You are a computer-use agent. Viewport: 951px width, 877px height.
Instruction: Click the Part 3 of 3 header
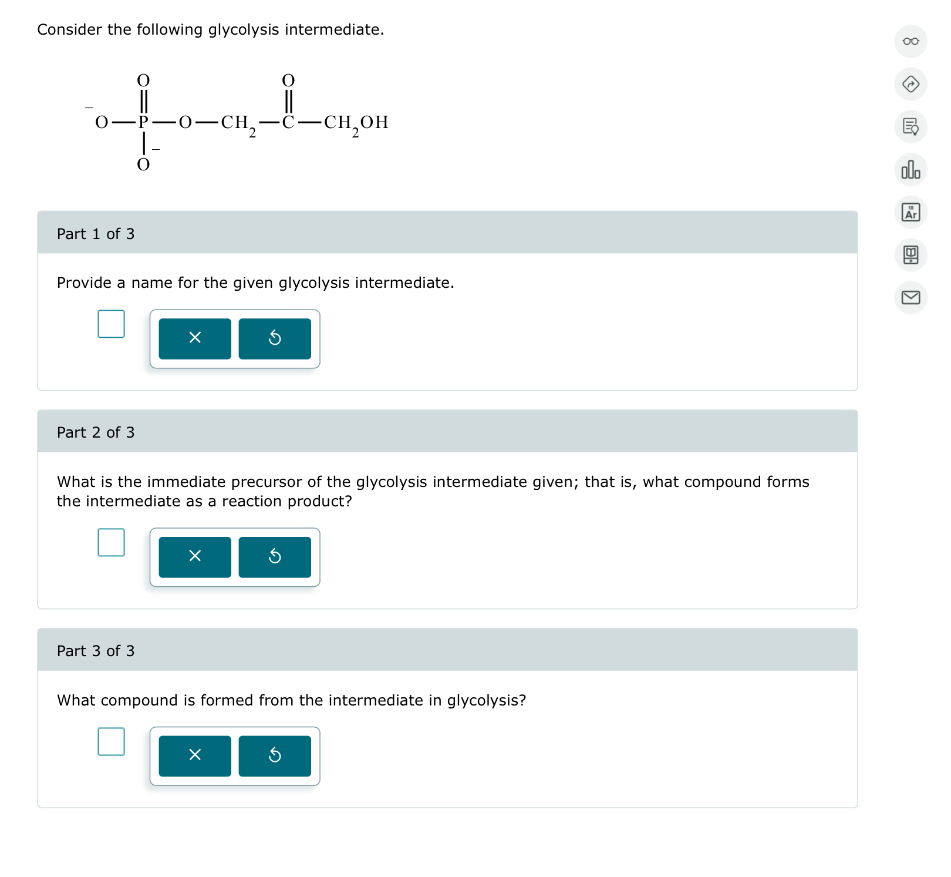coord(96,651)
